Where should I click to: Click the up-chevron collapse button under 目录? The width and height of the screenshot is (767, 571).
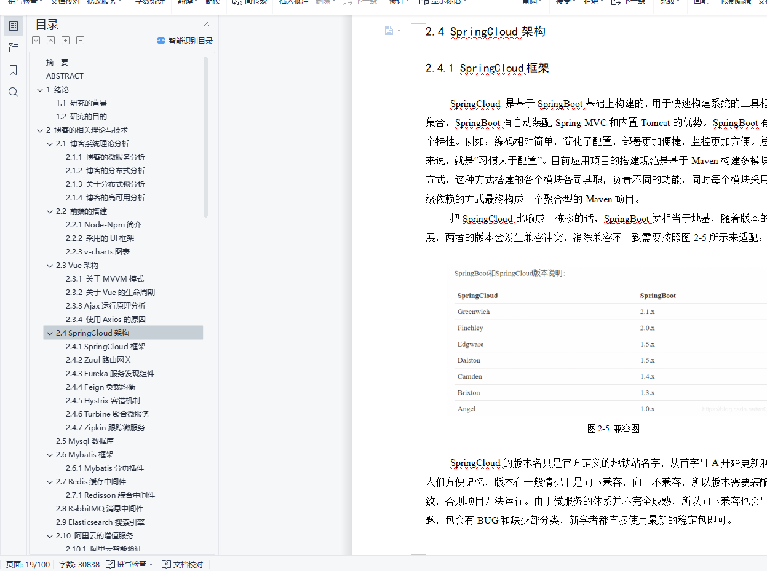click(x=51, y=41)
